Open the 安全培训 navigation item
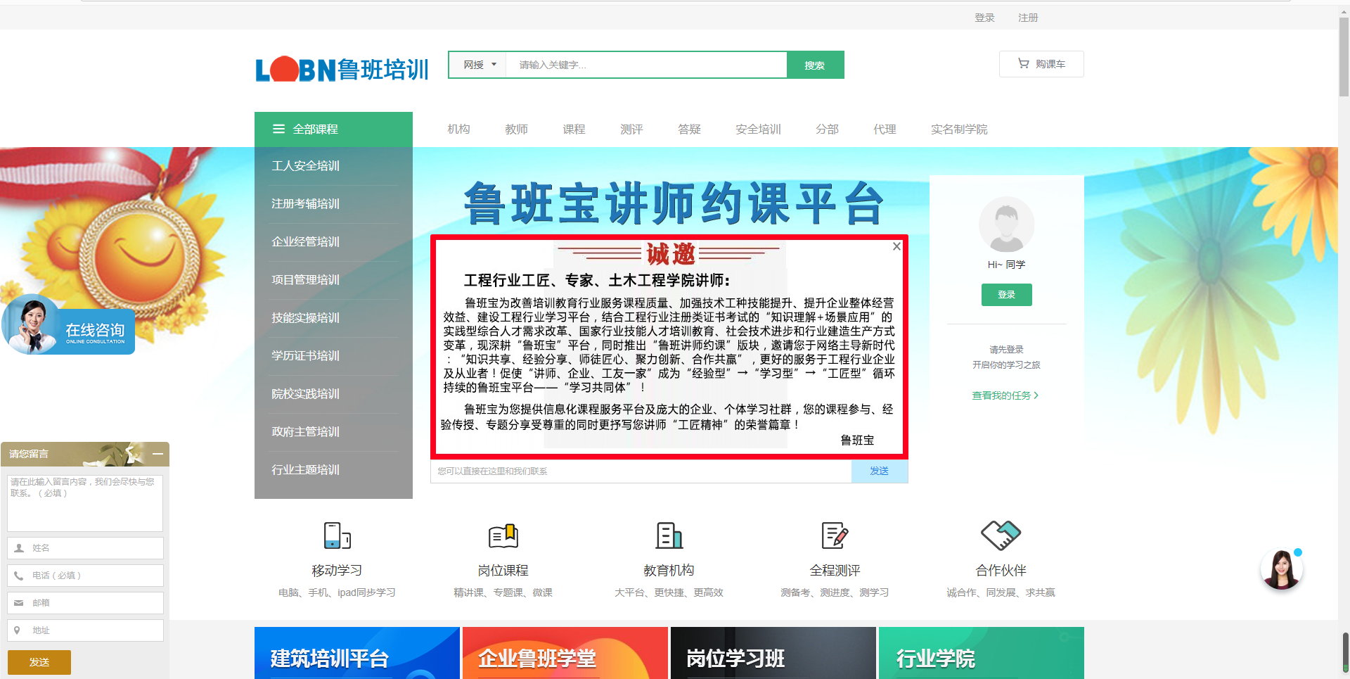 pos(758,129)
